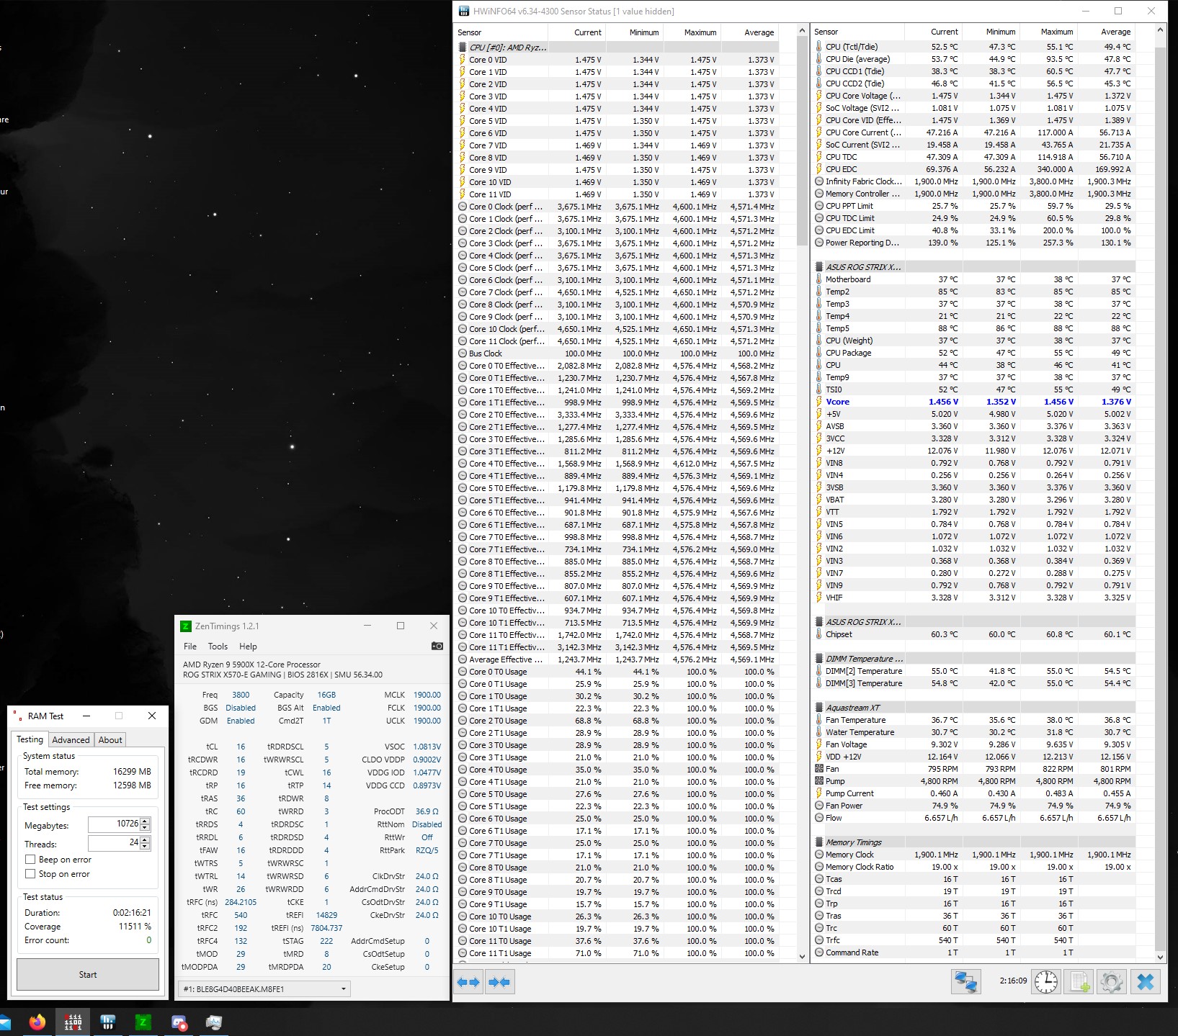Switch to the About tab in RAM Test

110,739
